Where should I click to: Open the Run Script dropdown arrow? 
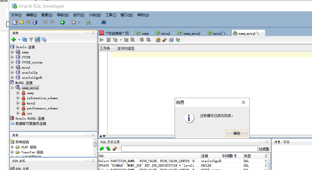121,40
